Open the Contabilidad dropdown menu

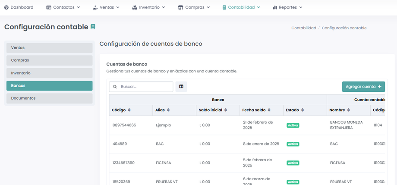[x=241, y=7]
